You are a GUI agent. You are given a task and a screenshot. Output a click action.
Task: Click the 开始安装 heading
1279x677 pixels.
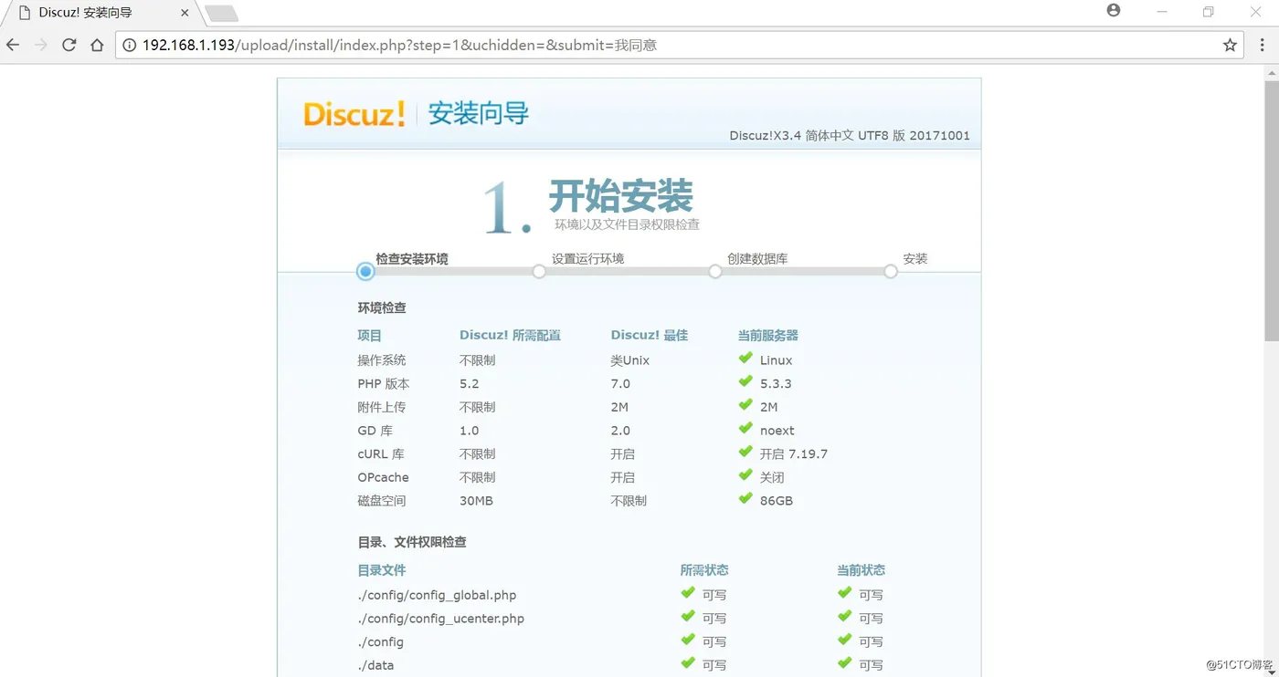click(x=621, y=195)
